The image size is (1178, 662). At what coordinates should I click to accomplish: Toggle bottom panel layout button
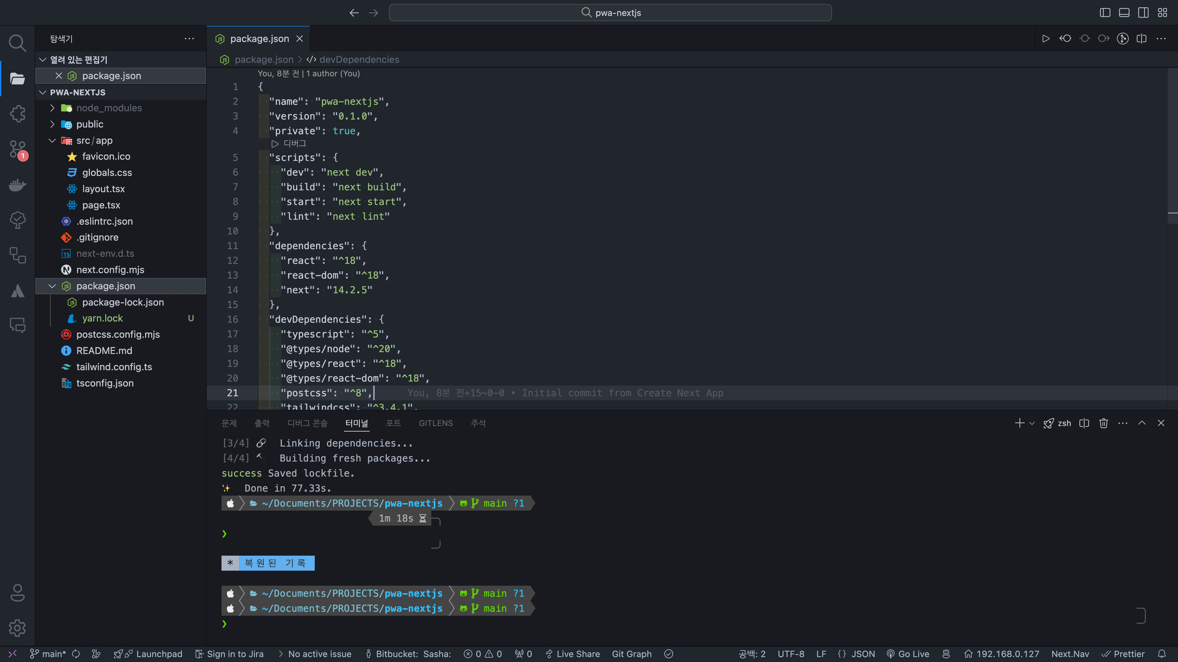1124,13
